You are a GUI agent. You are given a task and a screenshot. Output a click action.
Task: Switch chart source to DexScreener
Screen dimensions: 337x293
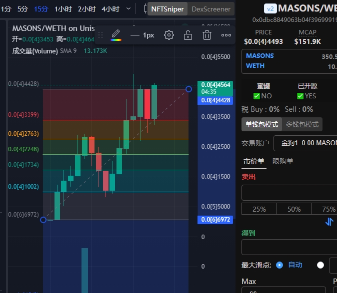click(211, 9)
